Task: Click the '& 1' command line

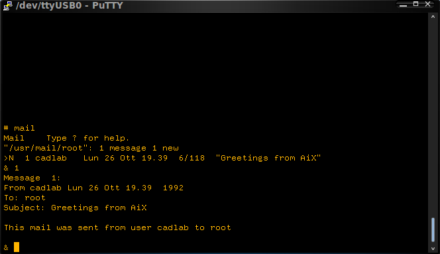Action: coord(11,168)
